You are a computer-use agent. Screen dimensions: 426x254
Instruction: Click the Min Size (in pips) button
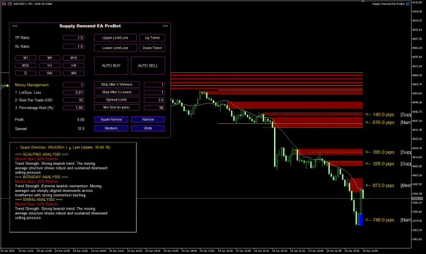coord(117,108)
